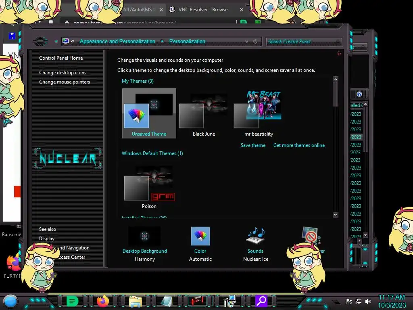This screenshot has height=310, width=413.
Task: Open the Color swatch icon
Action: (x=200, y=236)
